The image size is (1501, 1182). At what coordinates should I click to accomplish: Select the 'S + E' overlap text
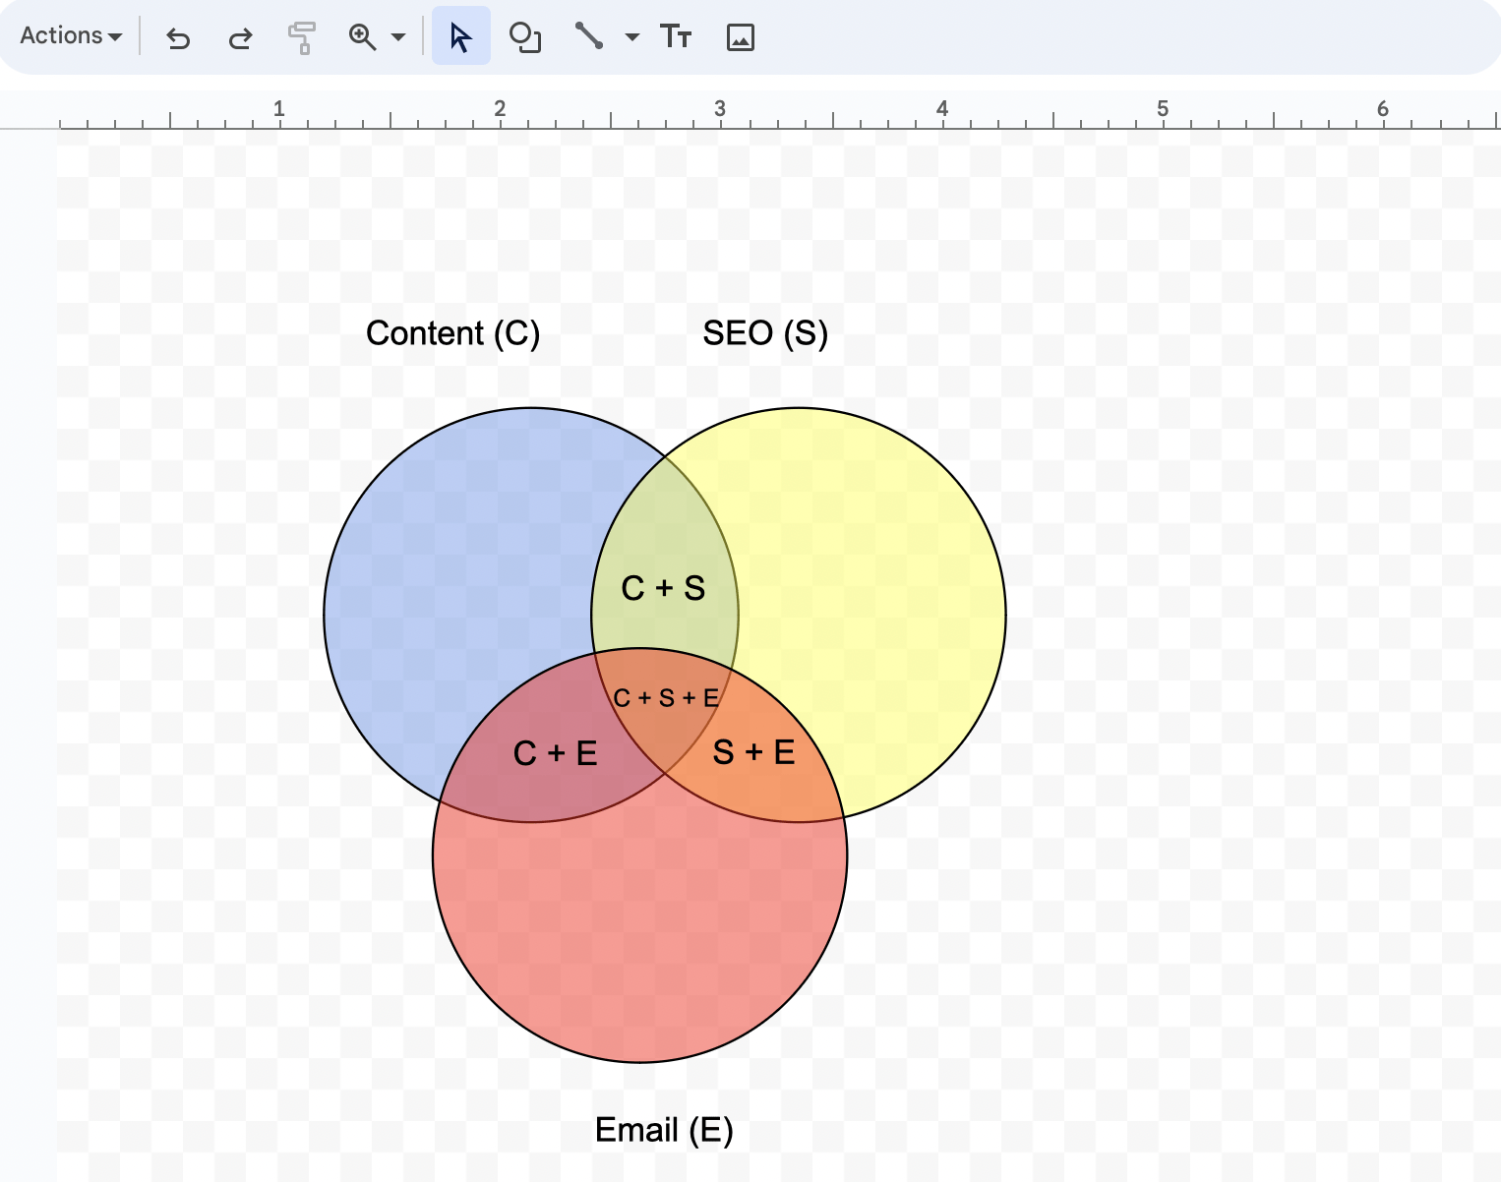[x=754, y=752]
